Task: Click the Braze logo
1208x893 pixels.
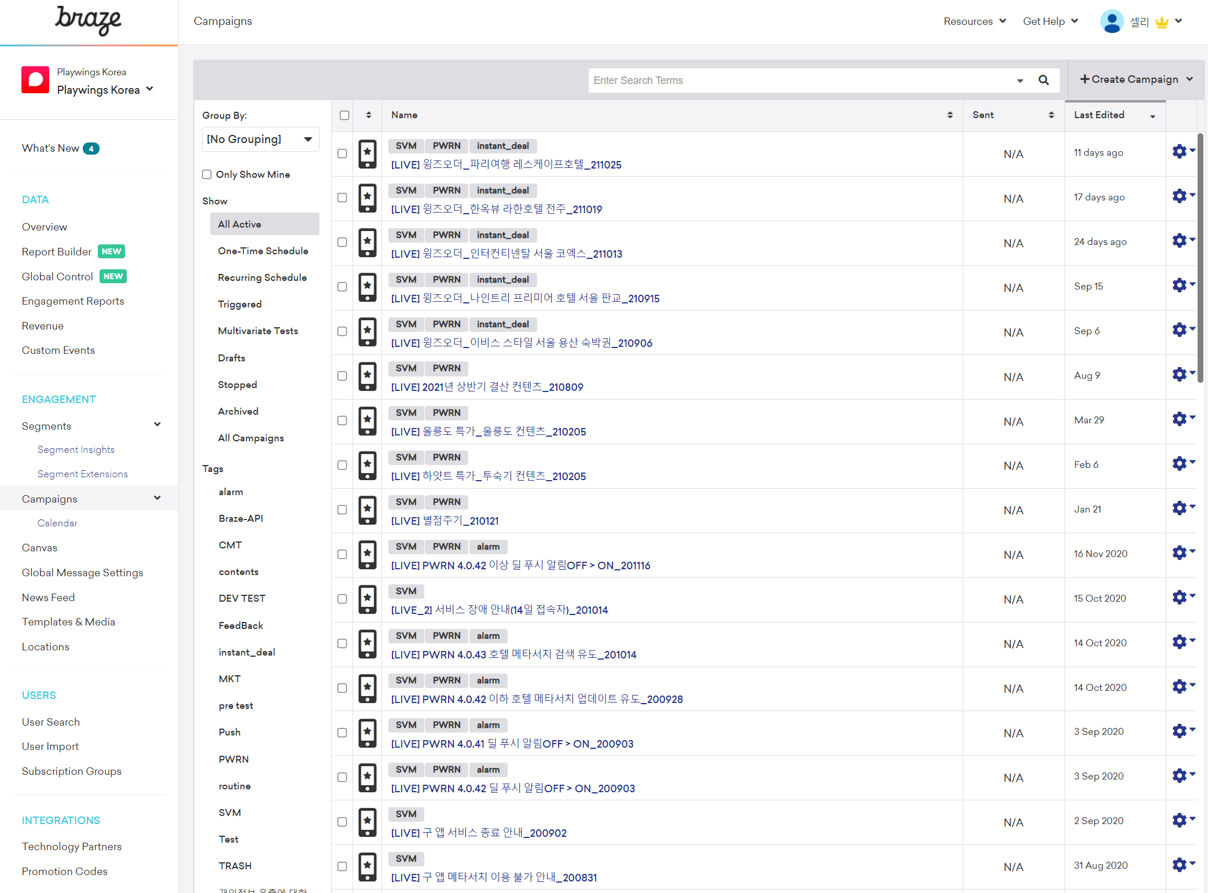Action: [x=89, y=21]
